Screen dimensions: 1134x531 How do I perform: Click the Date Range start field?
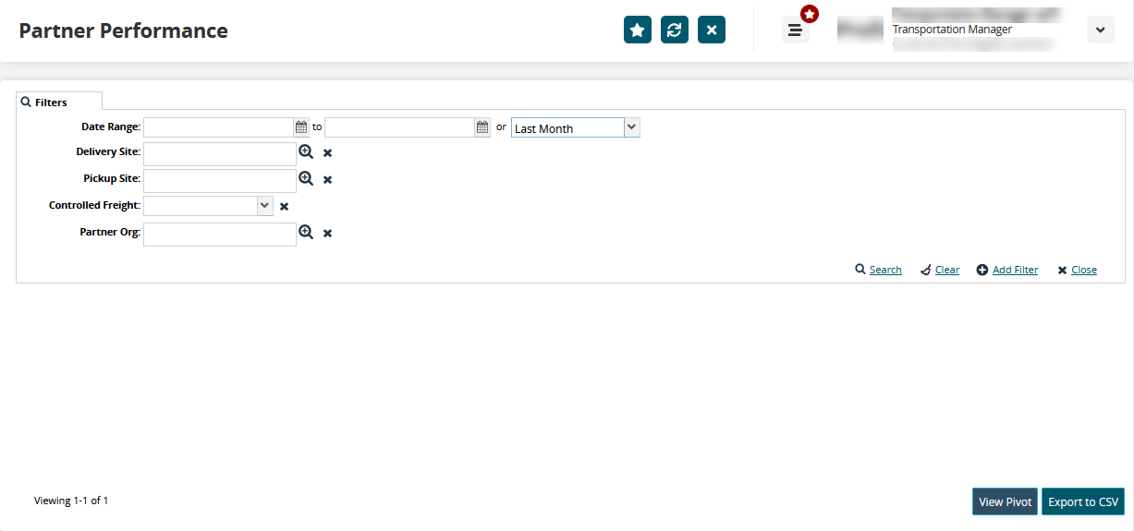218,127
